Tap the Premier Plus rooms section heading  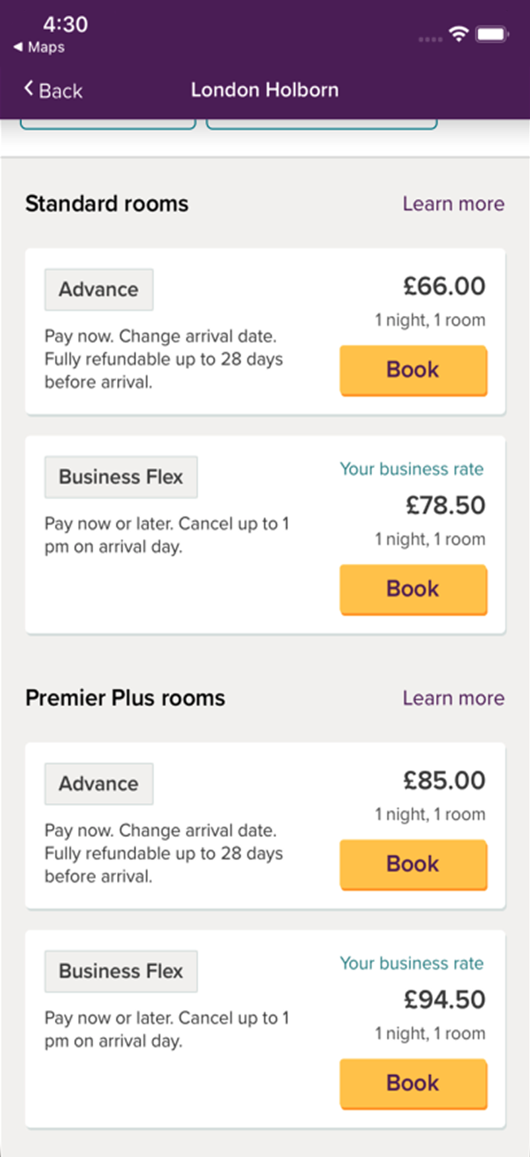[125, 698]
